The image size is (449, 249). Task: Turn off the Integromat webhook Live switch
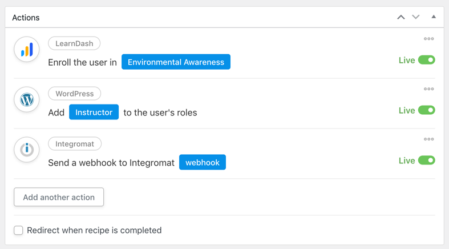[x=426, y=160]
